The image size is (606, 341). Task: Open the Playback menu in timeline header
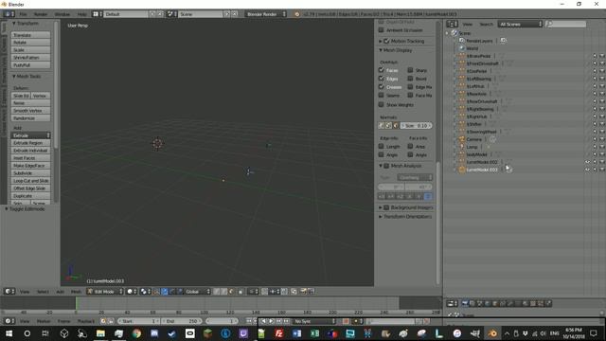tap(86, 321)
